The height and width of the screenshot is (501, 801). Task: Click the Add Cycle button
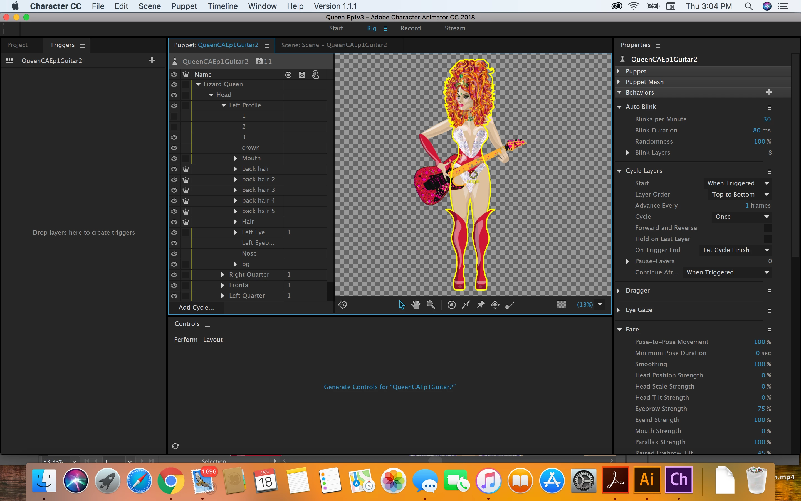(196, 307)
